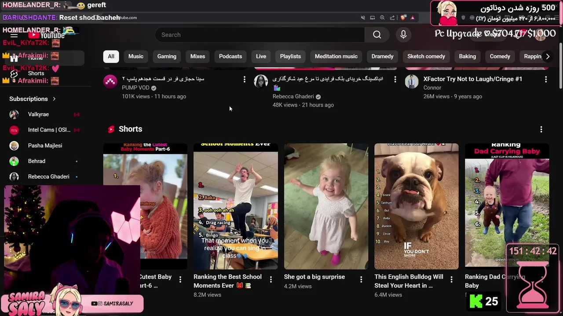The image size is (563, 316).
Task: Click the install-app icon in address bar
Action: click(x=373, y=18)
